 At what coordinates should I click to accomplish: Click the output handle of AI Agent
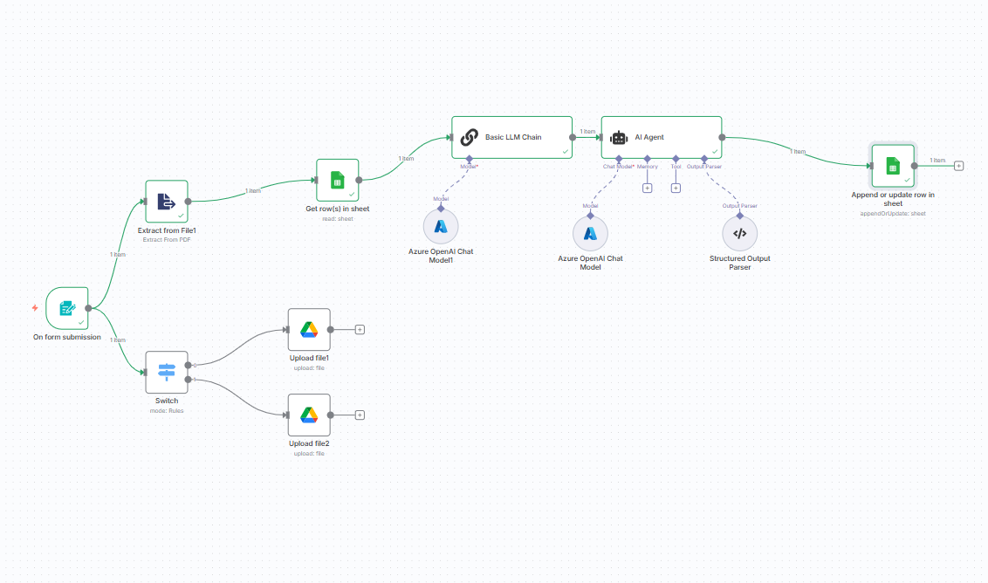pyautogui.click(x=722, y=137)
